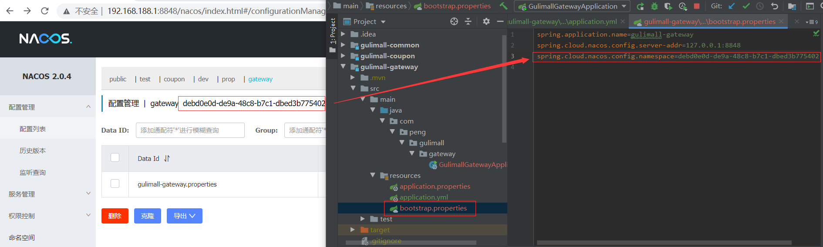This screenshot has width=823, height=247.
Task: Update project with Git blue arrow icon
Action: click(732, 6)
